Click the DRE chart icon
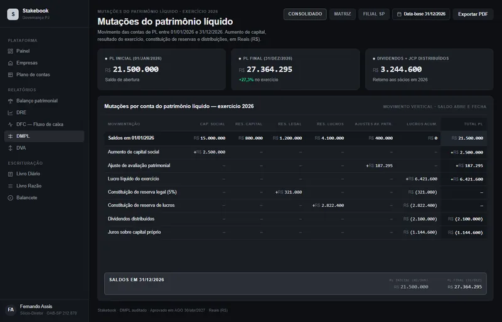Screen dimensions: 502x322 [x=10, y=113]
